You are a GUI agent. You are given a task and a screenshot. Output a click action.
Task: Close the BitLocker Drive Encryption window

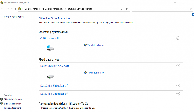pos(191,3)
